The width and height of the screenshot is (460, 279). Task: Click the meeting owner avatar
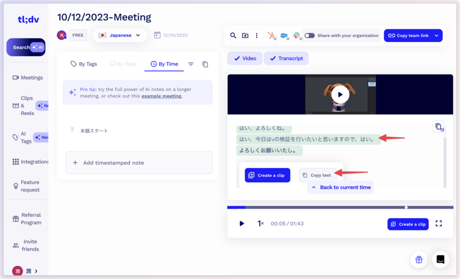click(x=62, y=35)
